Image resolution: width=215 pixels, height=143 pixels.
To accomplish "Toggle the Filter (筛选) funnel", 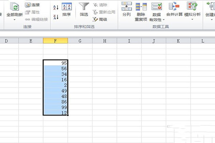I will click(84, 6).
